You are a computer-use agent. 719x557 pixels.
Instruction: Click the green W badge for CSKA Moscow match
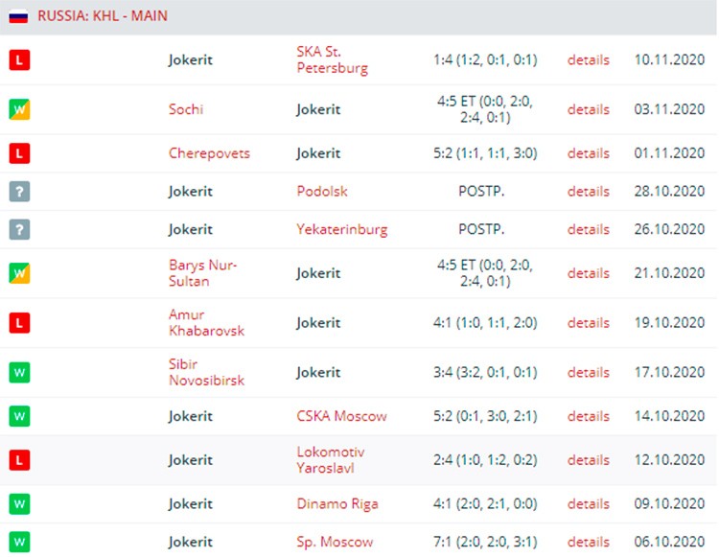pos(19,416)
